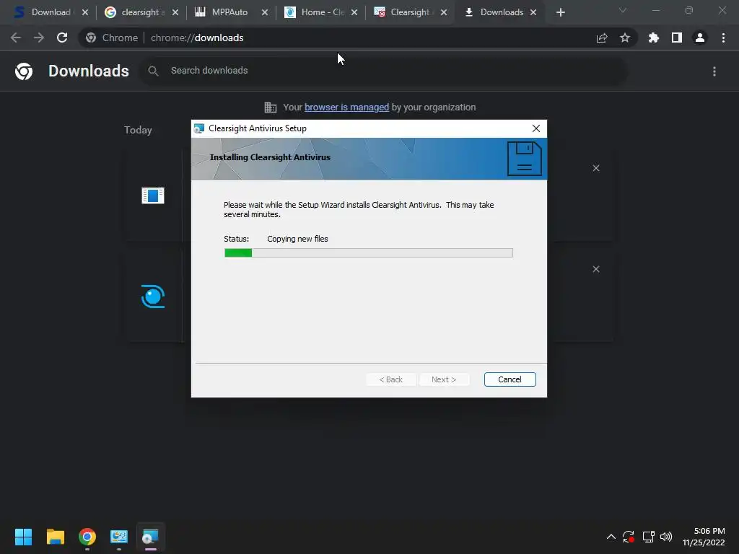Click the site info Chrome icon in address bar
Screen dimensions: 739x554
coord(91,38)
